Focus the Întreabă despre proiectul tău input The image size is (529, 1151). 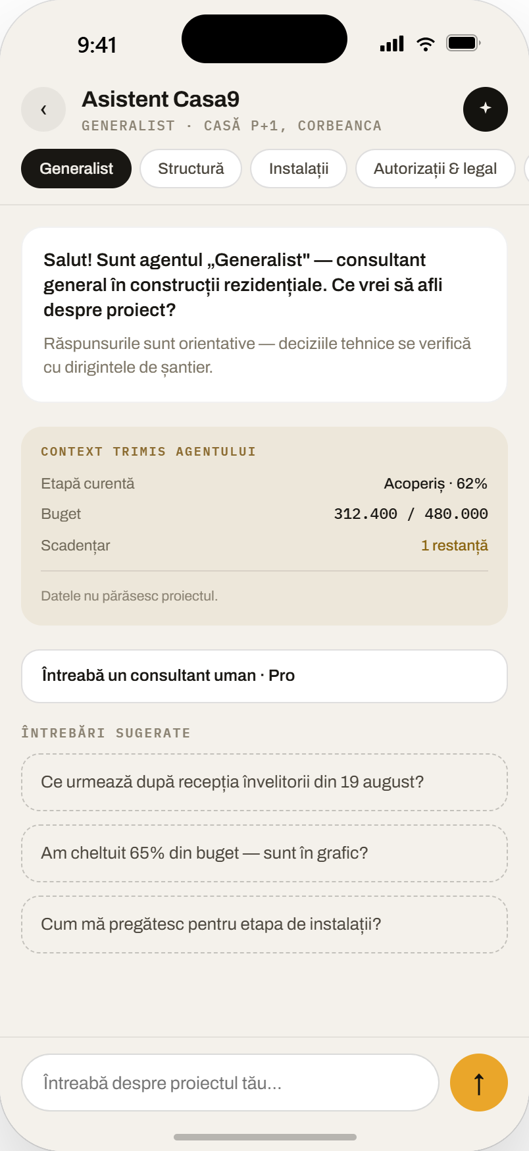point(230,1083)
